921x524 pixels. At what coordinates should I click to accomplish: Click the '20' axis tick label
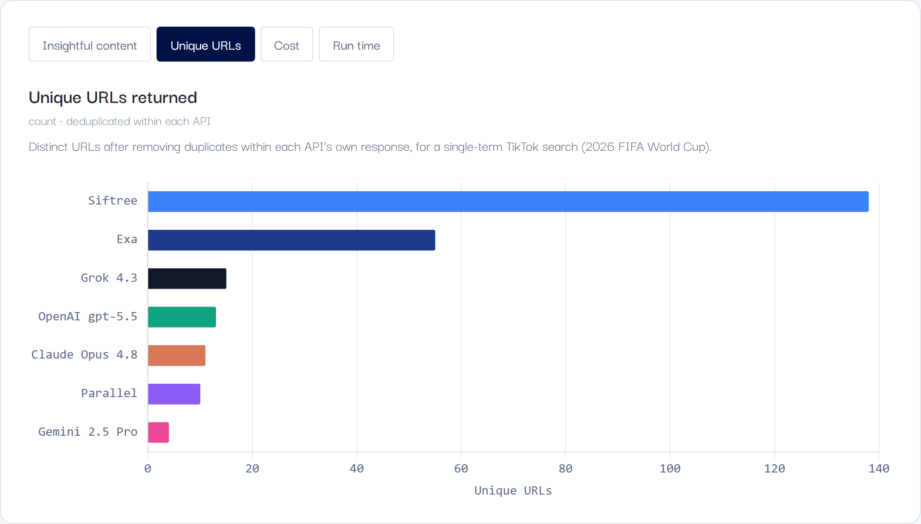(x=252, y=468)
